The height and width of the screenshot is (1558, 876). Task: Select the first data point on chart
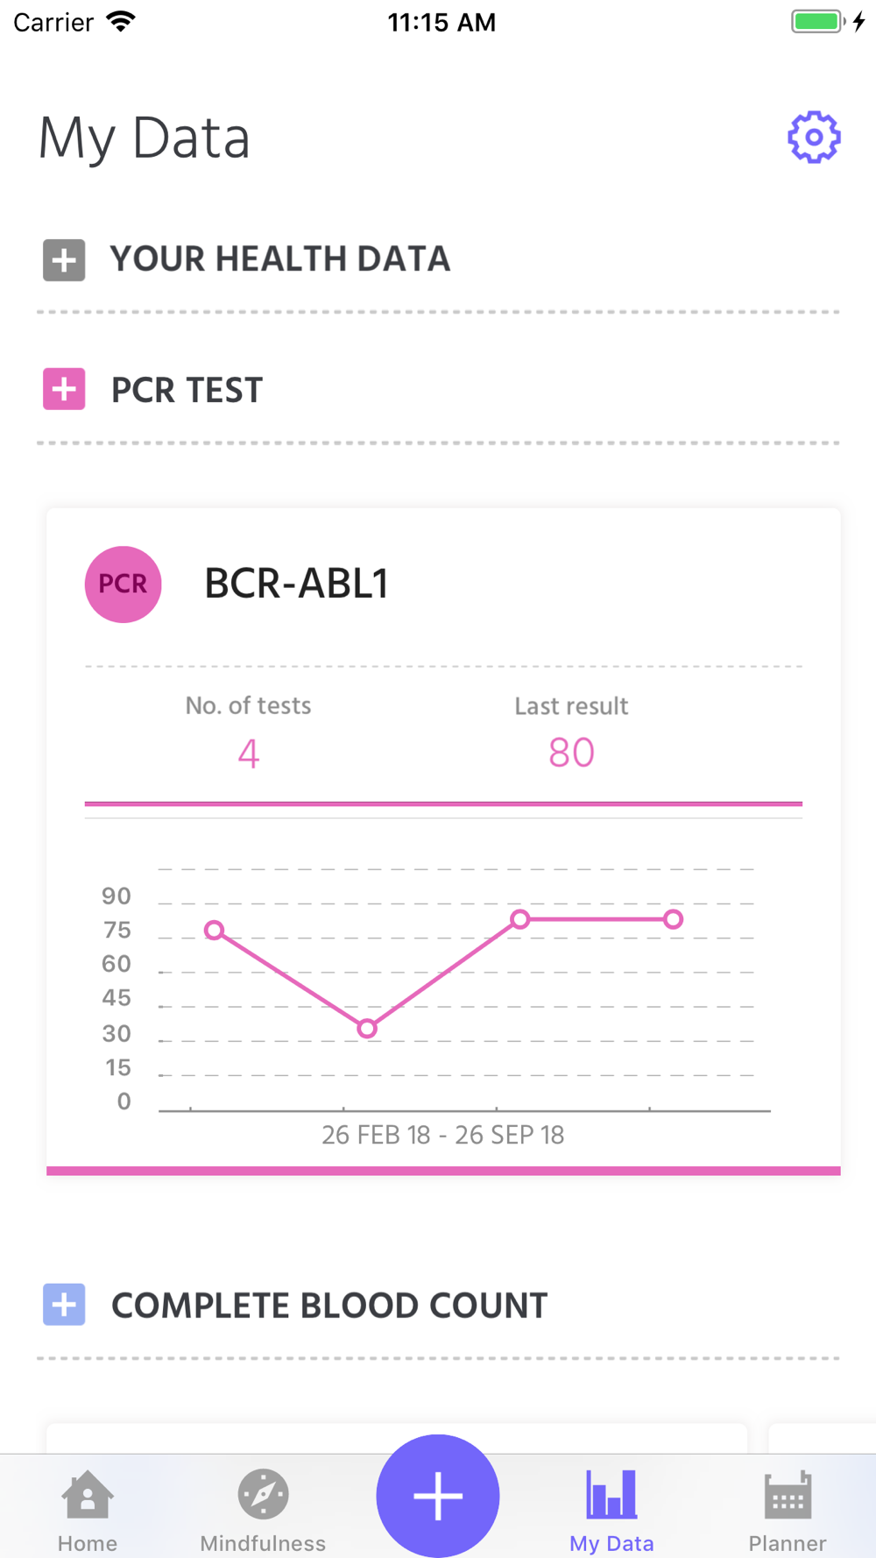point(215,930)
